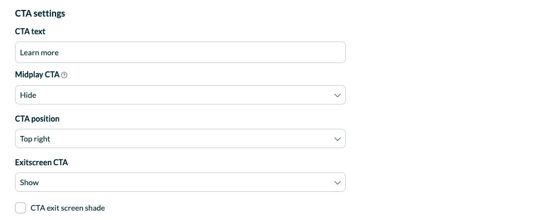Open the Midplay CTA dropdown showing Hide
553x220 pixels.
pyautogui.click(x=180, y=95)
